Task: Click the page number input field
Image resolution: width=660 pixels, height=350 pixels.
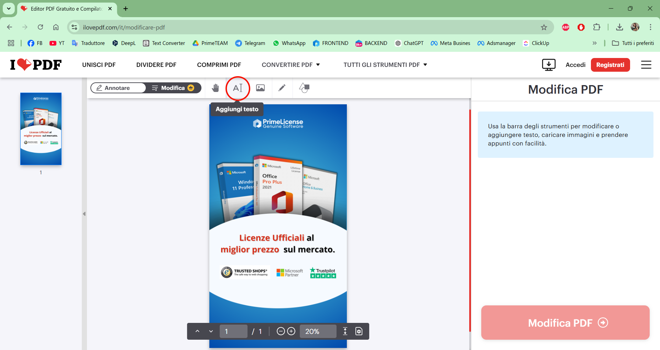Action: 233,331
